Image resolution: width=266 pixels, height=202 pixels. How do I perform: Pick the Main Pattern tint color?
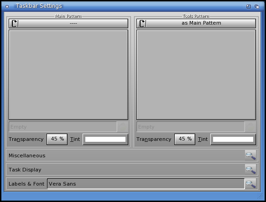click(105, 139)
